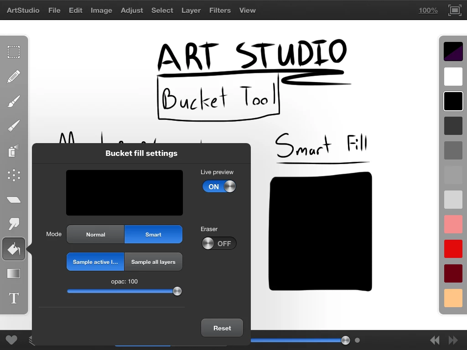The height and width of the screenshot is (350, 467).
Task: Select the Paintbrush tool
Action: 14,101
